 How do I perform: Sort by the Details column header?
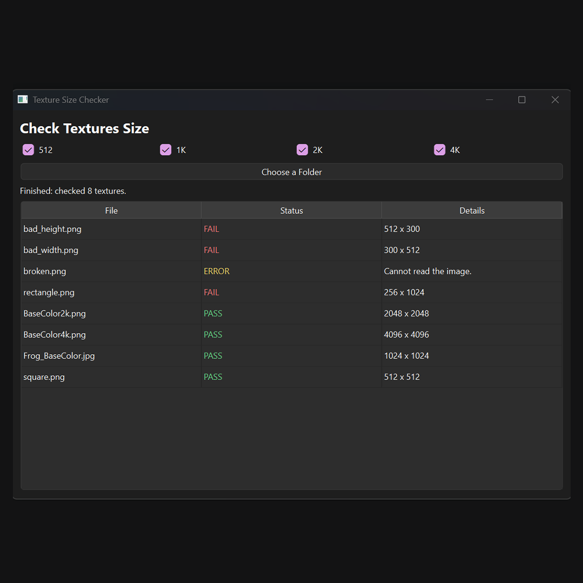472,211
